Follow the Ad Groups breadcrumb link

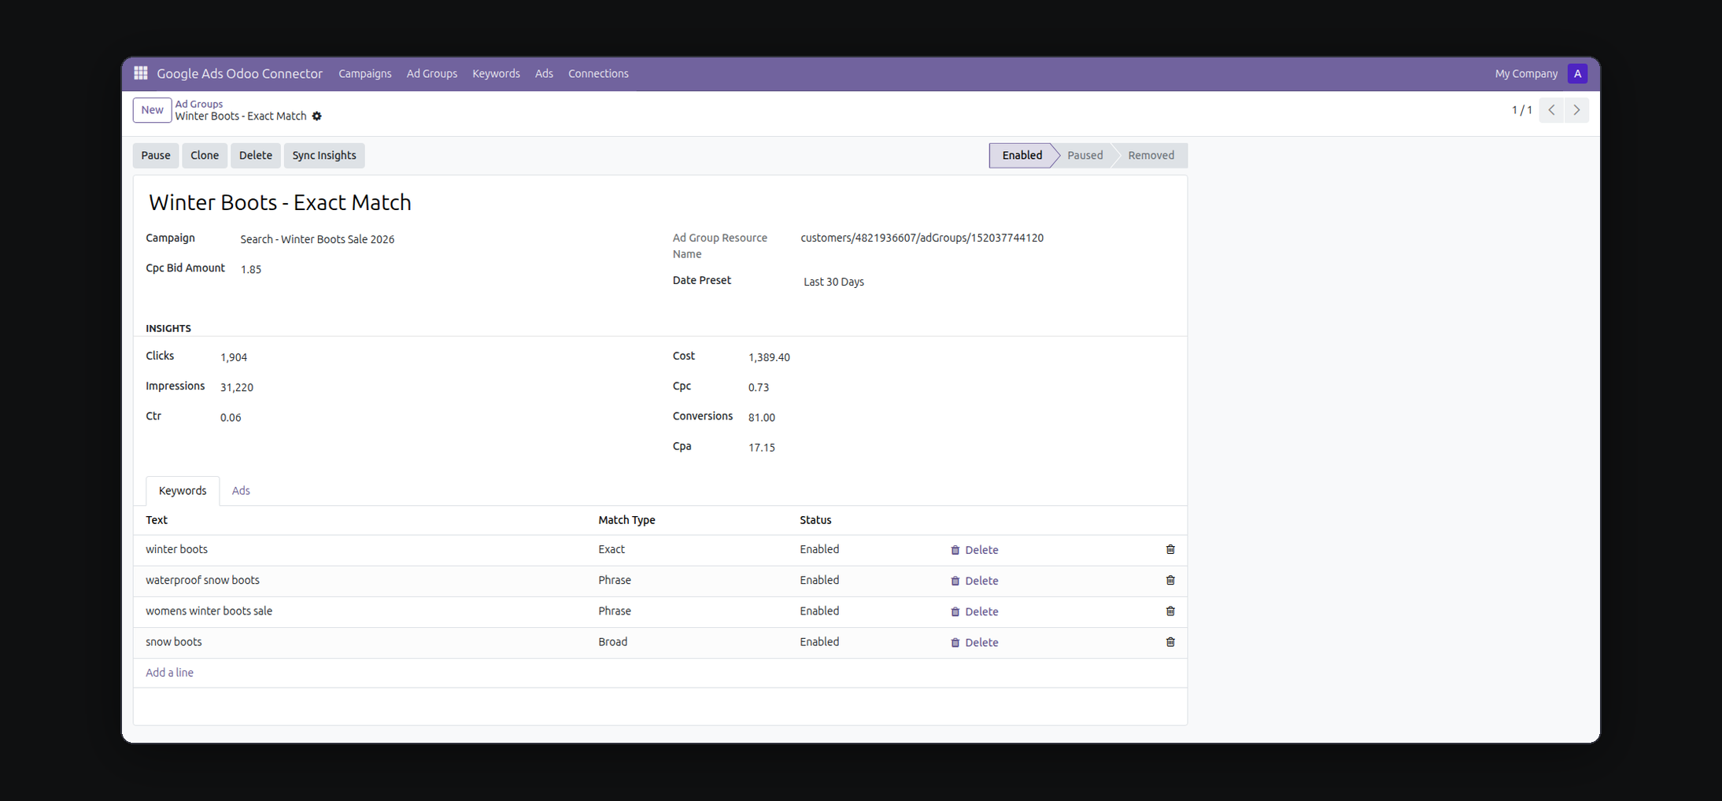(199, 104)
